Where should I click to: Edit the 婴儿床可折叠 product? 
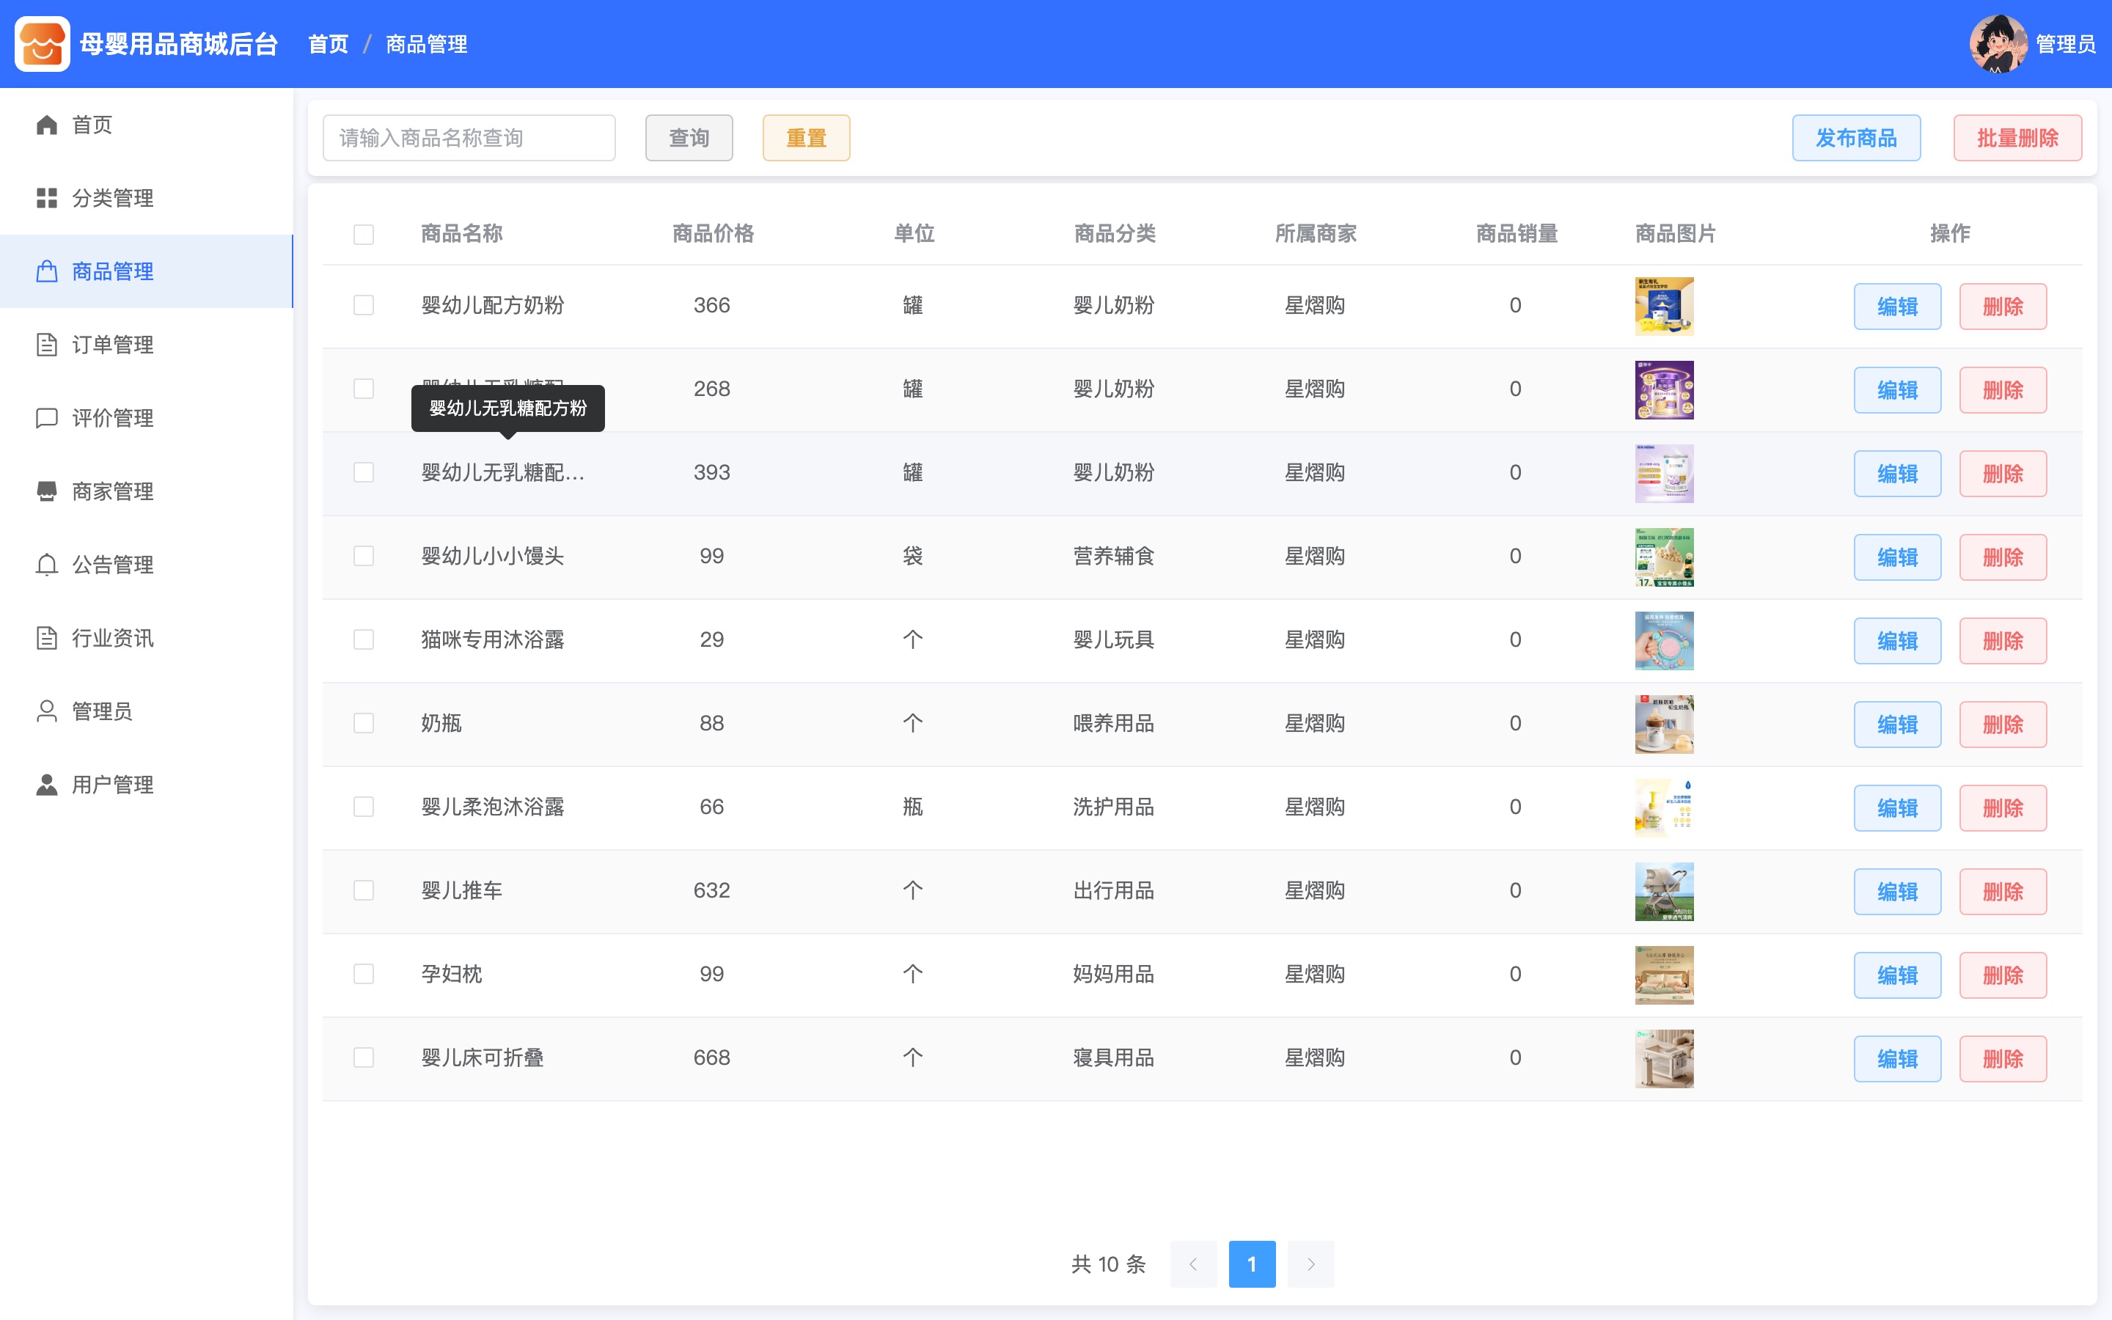1897,1059
